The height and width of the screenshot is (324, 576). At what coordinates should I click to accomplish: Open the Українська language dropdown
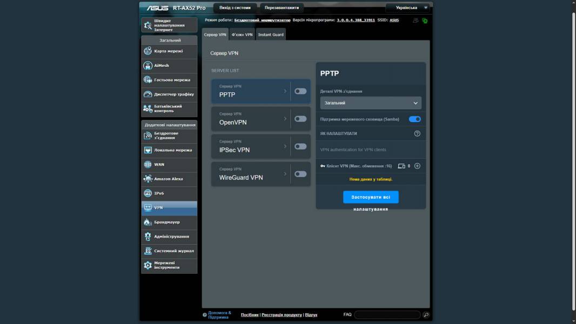coord(407,8)
